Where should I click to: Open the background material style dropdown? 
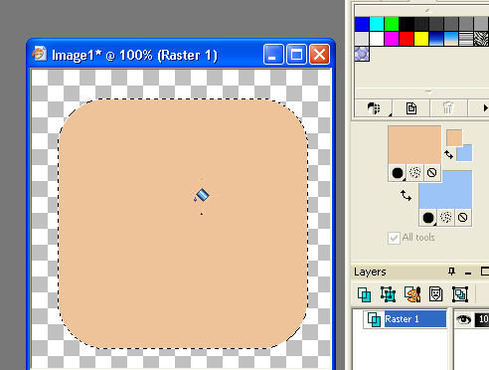(x=428, y=218)
